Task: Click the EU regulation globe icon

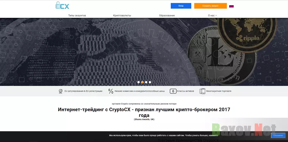Action: coord(60,91)
